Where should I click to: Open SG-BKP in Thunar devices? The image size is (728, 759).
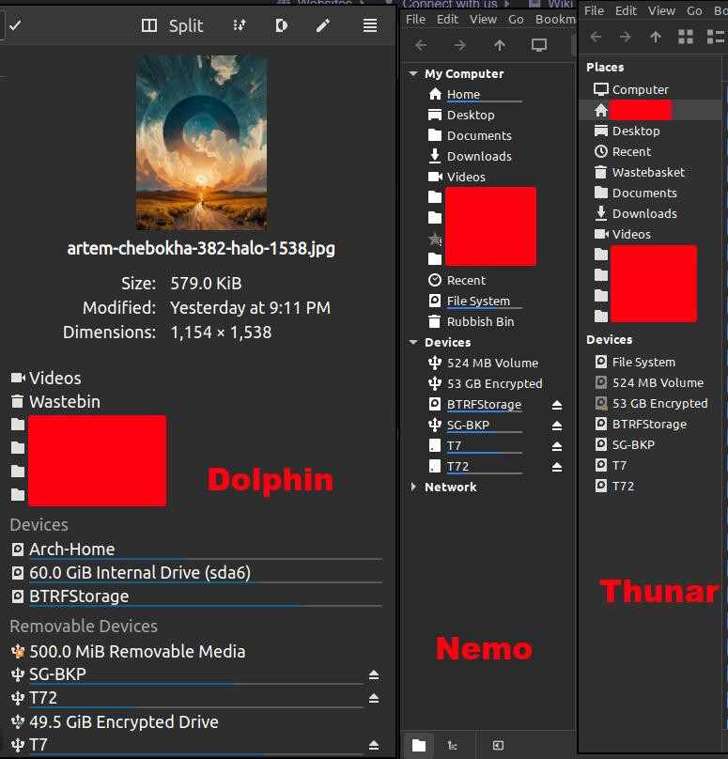coord(625,445)
